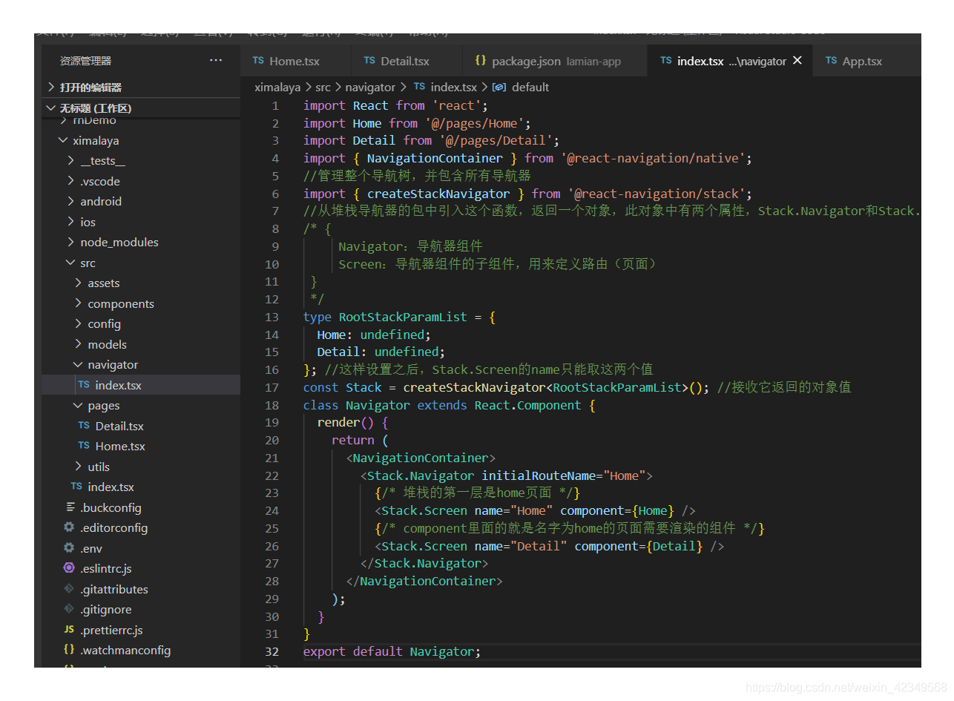This screenshot has height=701, width=954.
Task: Collapse the 无标题 (工作区) section
Action: [x=141, y=108]
